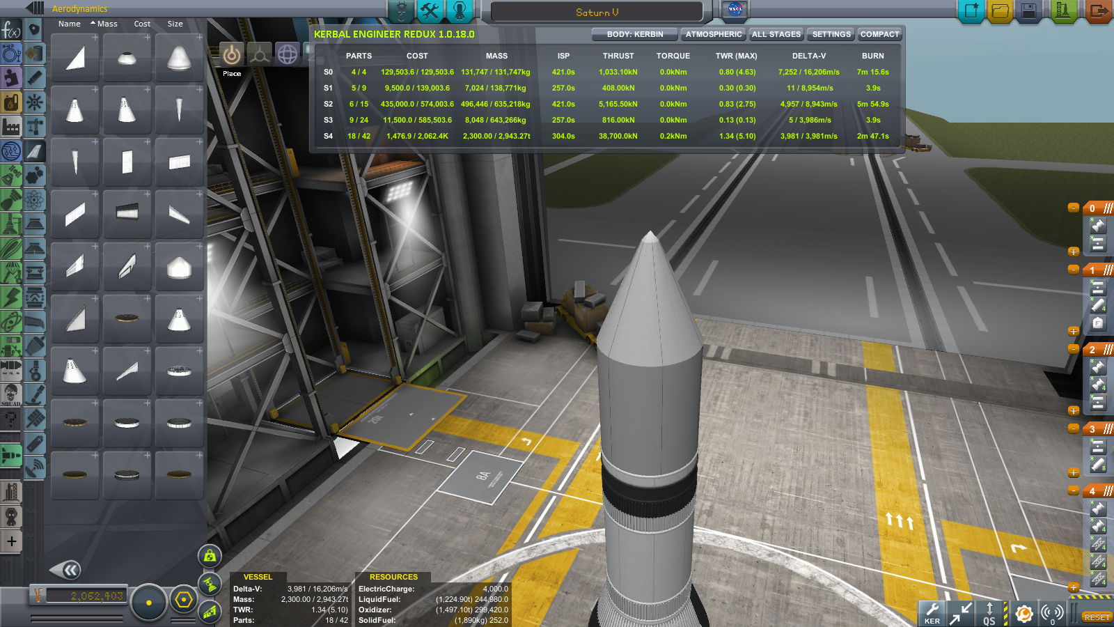
Task: Toggle the Center of Mass indicator
Action: click(210, 556)
